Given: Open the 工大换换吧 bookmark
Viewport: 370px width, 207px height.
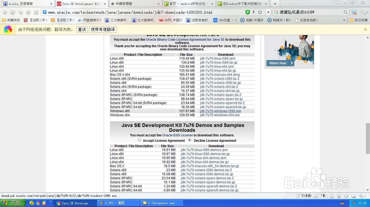Looking at the screenshot, I should [116, 20].
